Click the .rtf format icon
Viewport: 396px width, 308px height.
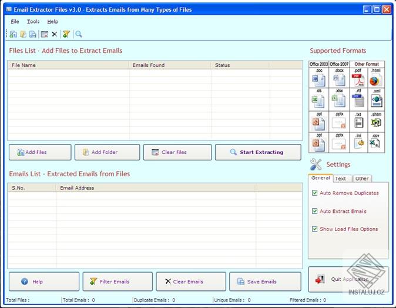click(x=358, y=101)
